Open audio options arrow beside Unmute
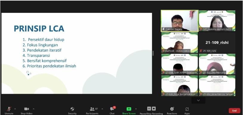Viewport: 243px width, 115px height. (15, 109)
